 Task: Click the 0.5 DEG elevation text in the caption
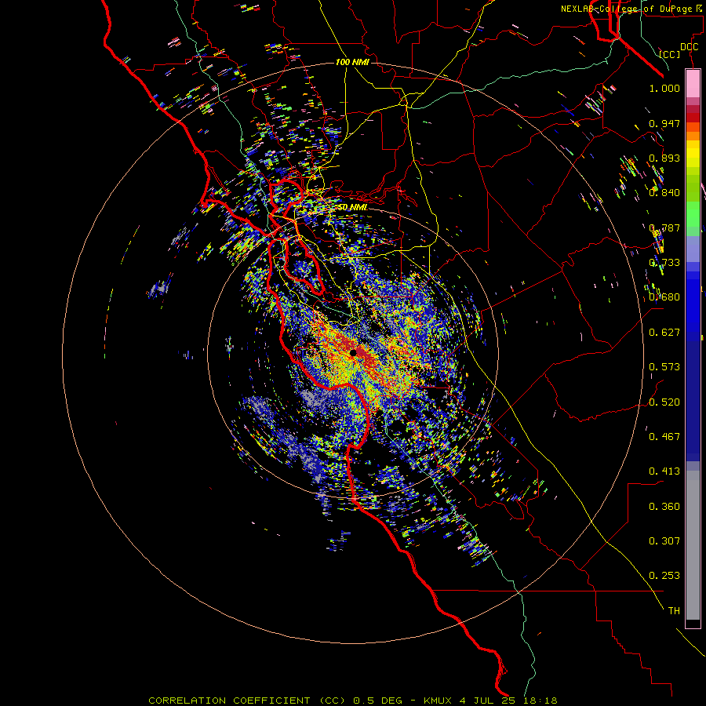point(377,701)
